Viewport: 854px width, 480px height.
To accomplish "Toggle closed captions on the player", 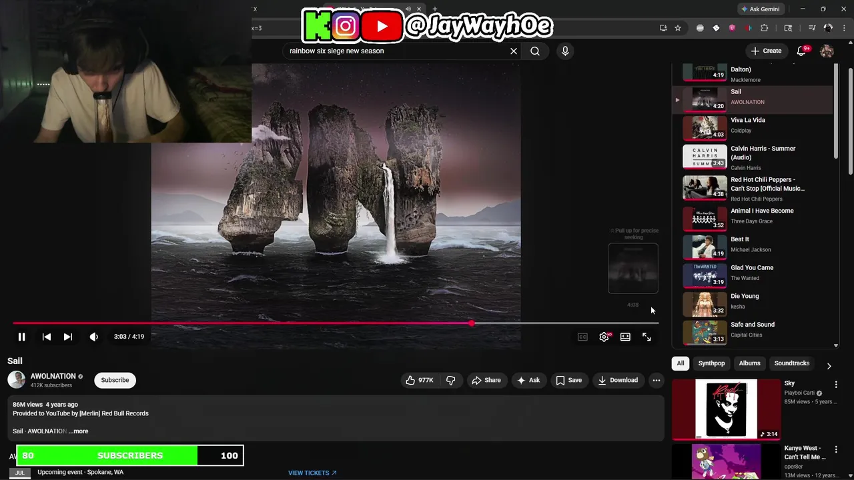I will coord(582,337).
